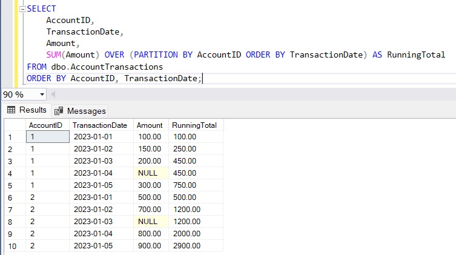Click Amount 300.00 cell
The image size is (456, 255).
151,185
